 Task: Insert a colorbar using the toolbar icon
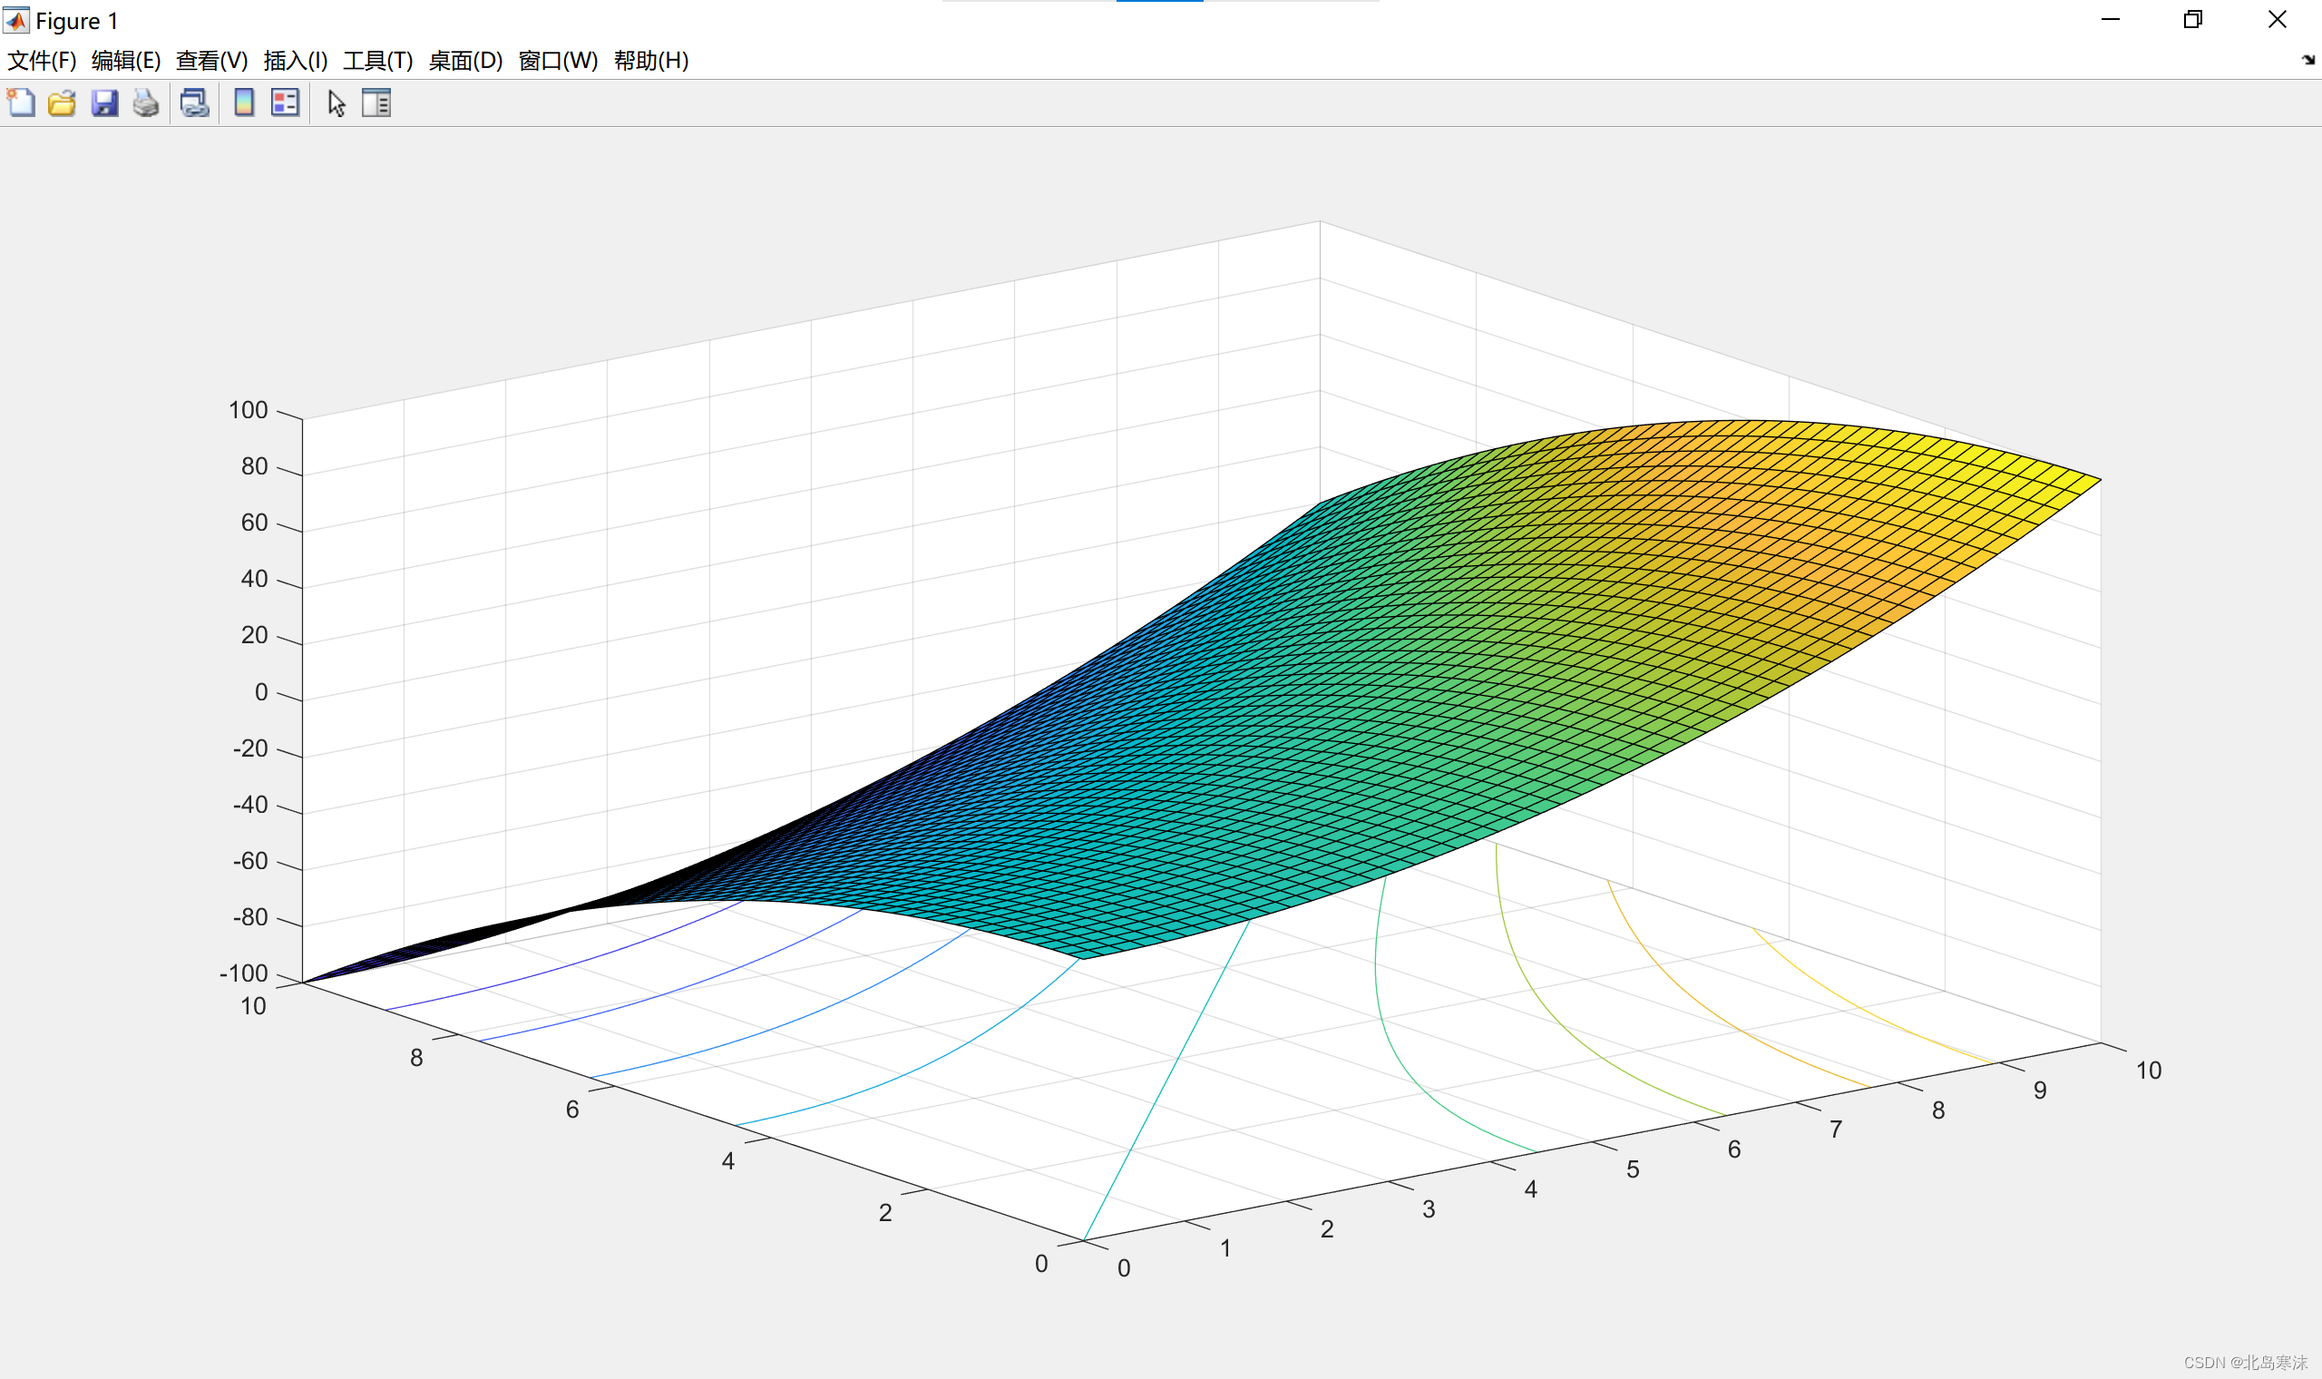(x=243, y=103)
